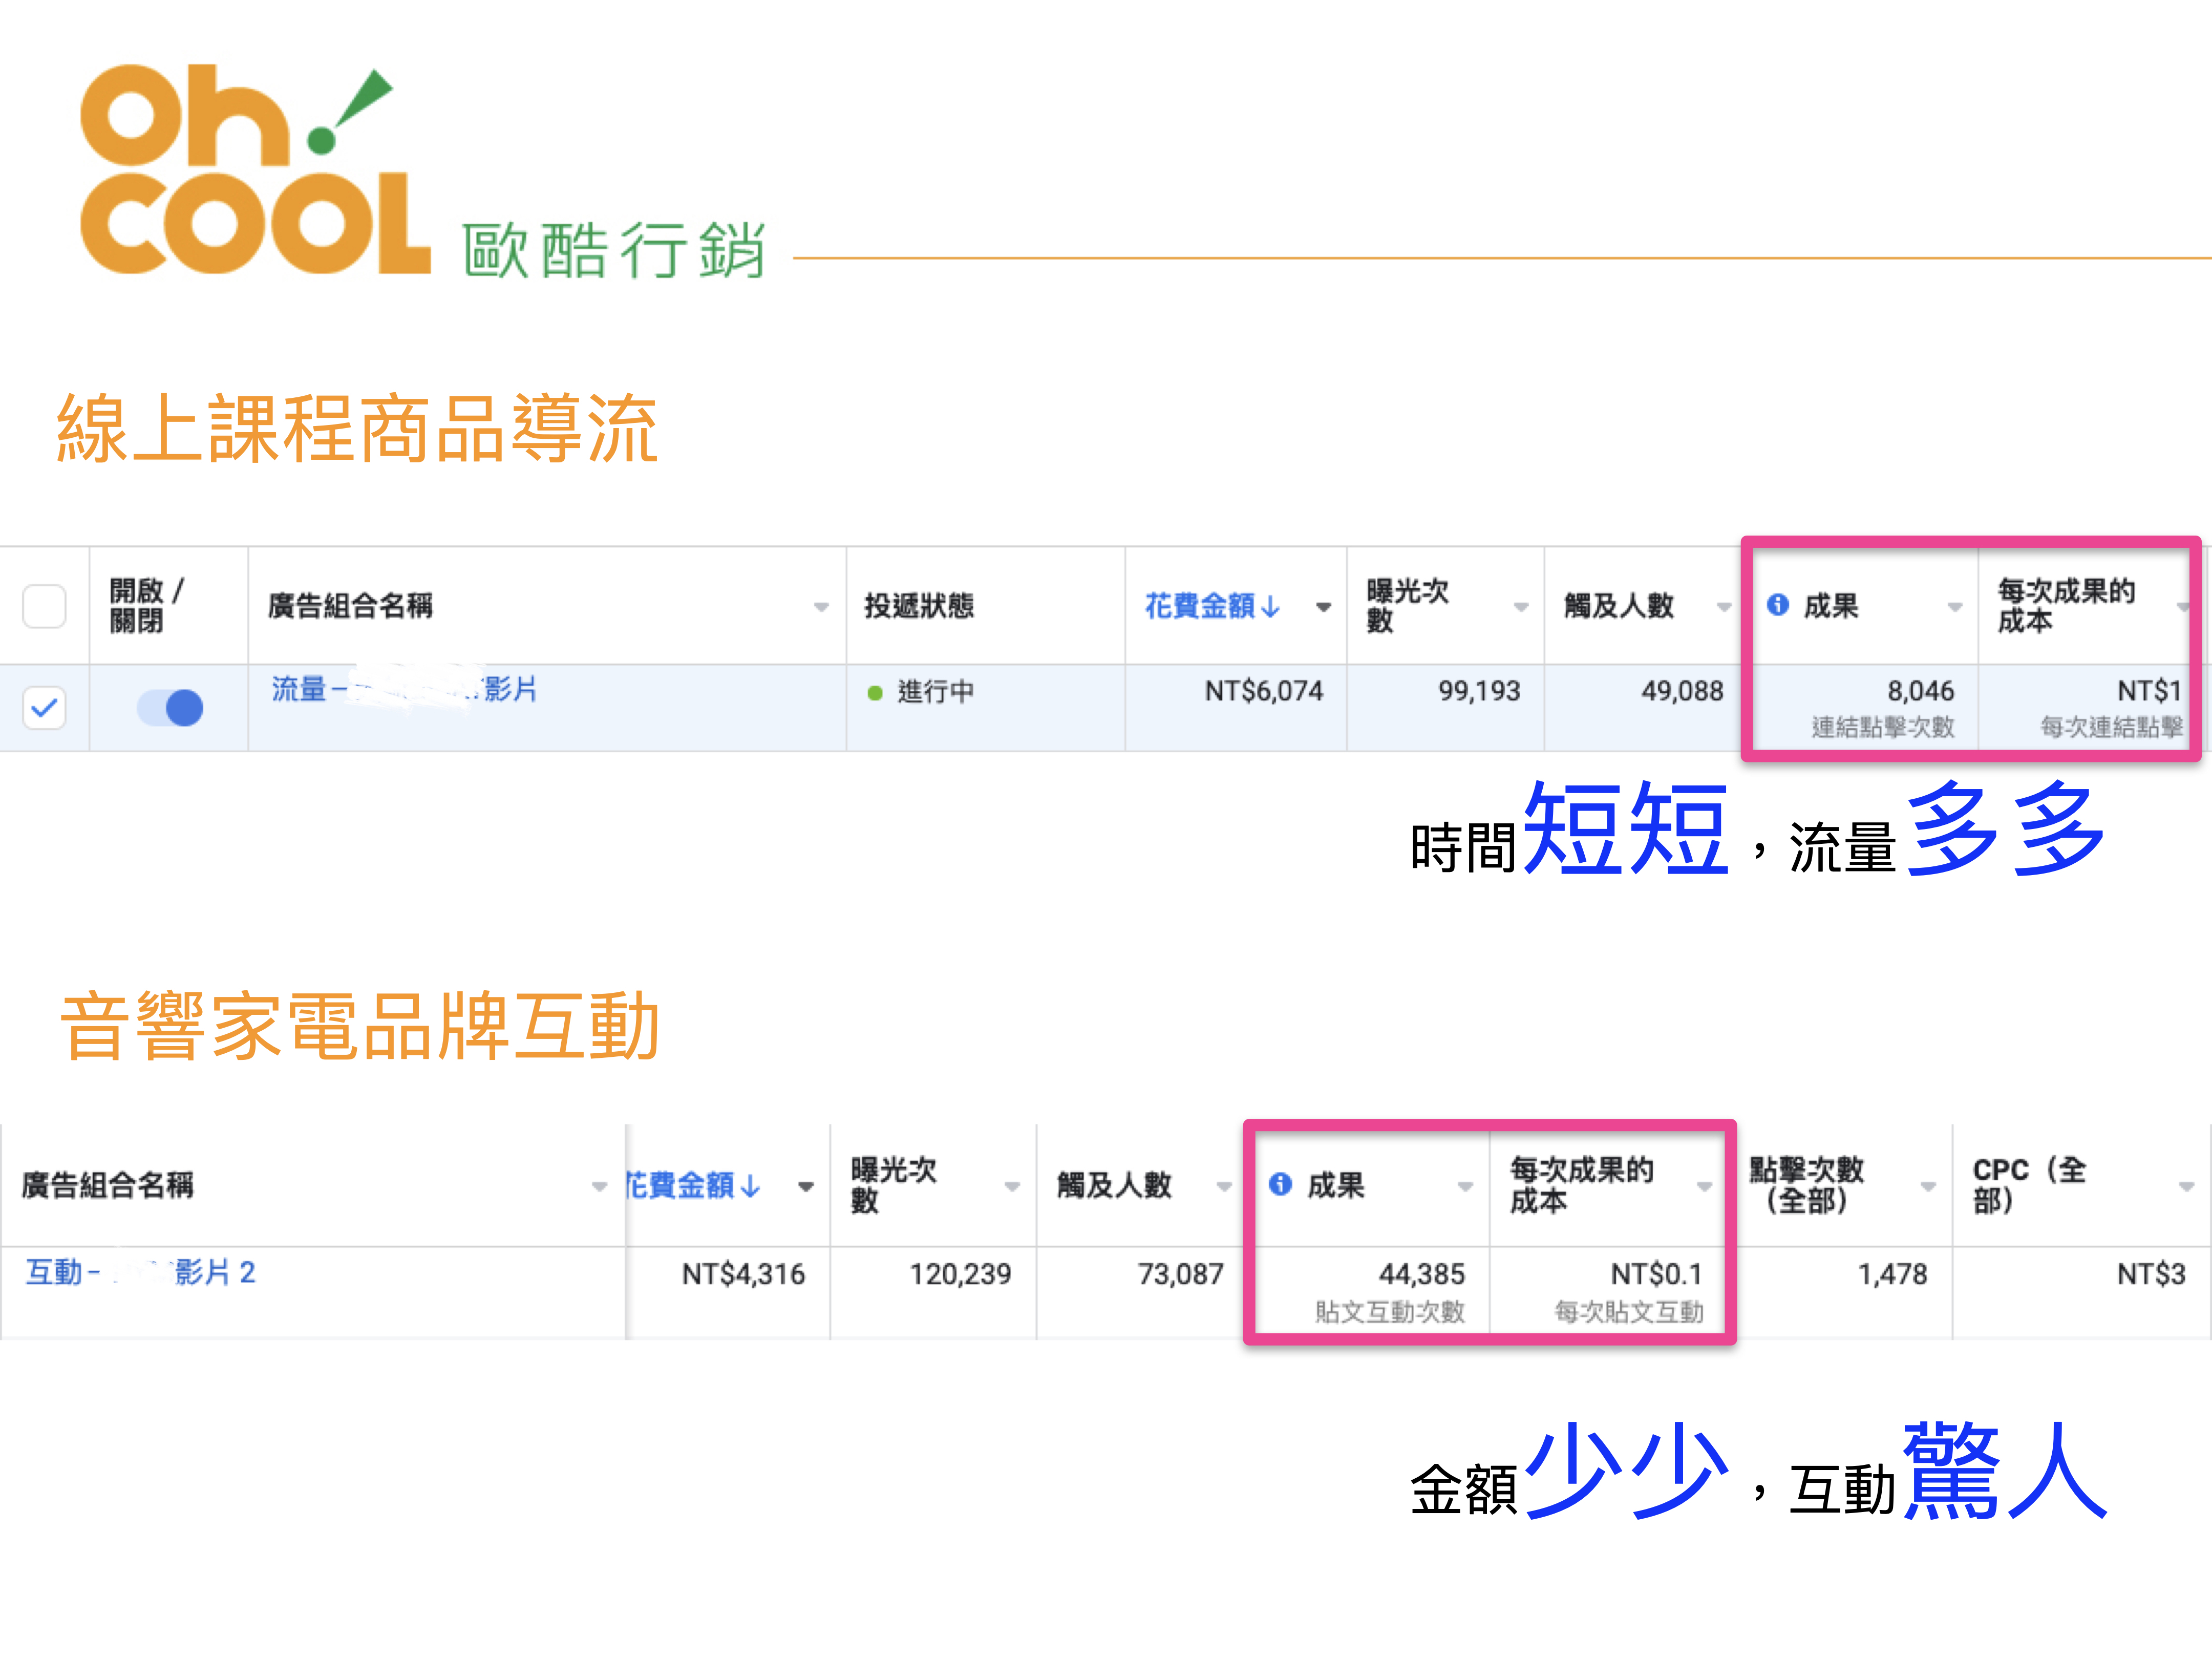Open CPC(全部) column dropdown arrow
Viewport: 2212px width, 1659px height.
2186,1187
